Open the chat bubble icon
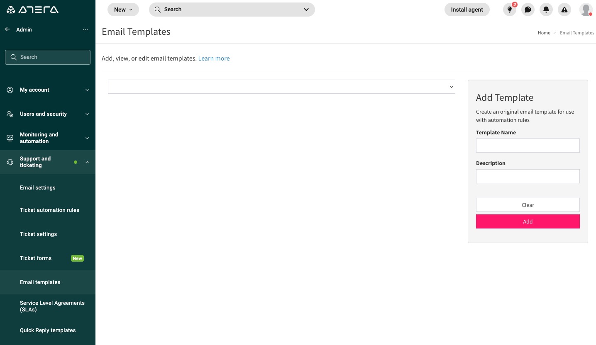 [528, 10]
